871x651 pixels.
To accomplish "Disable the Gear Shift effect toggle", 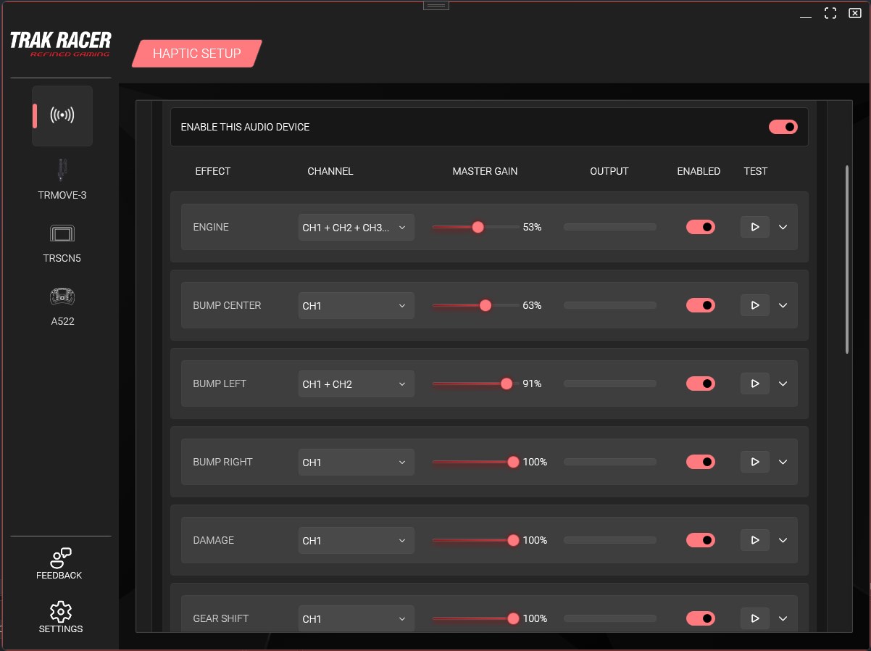I will coord(701,618).
